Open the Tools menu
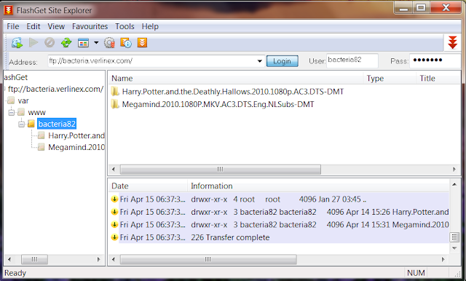Image resolution: width=466 pixels, height=281 pixels. 125,26
